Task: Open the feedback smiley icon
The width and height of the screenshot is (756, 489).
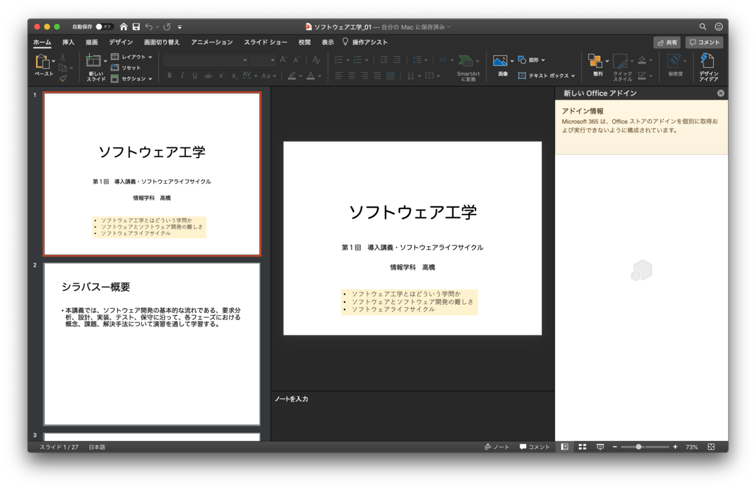Action: tap(719, 27)
